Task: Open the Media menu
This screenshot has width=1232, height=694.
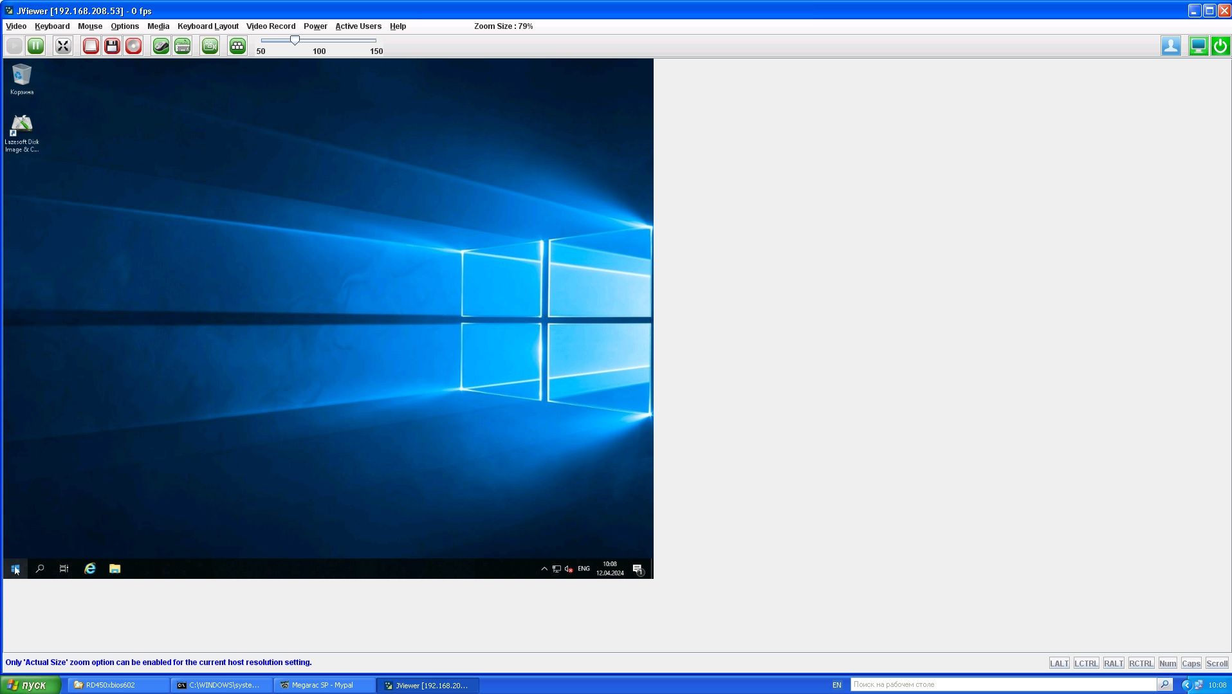Action: click(x=158, y=26)
